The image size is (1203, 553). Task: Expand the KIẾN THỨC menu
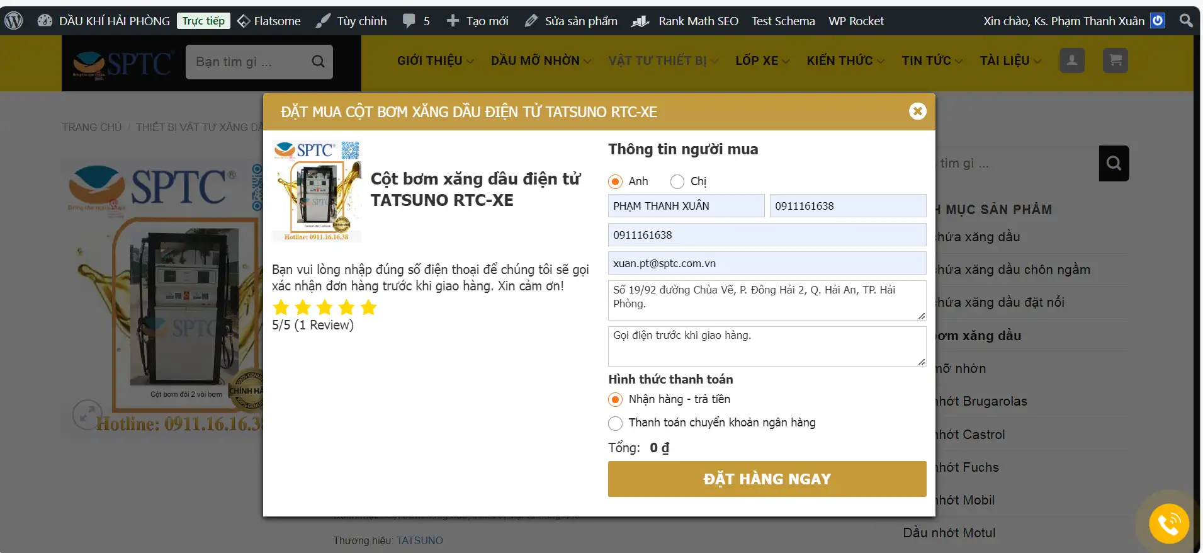click(845, 60)
